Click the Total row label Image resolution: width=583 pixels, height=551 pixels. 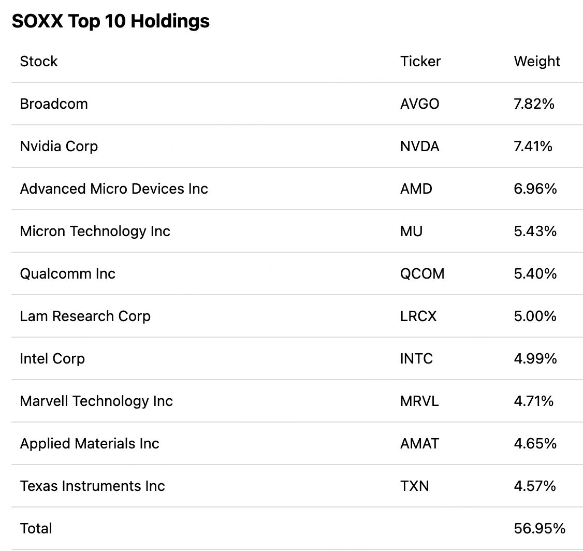click(36, 528)
